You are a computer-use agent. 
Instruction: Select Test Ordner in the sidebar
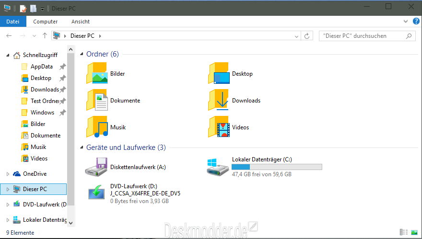click(45, 101)
